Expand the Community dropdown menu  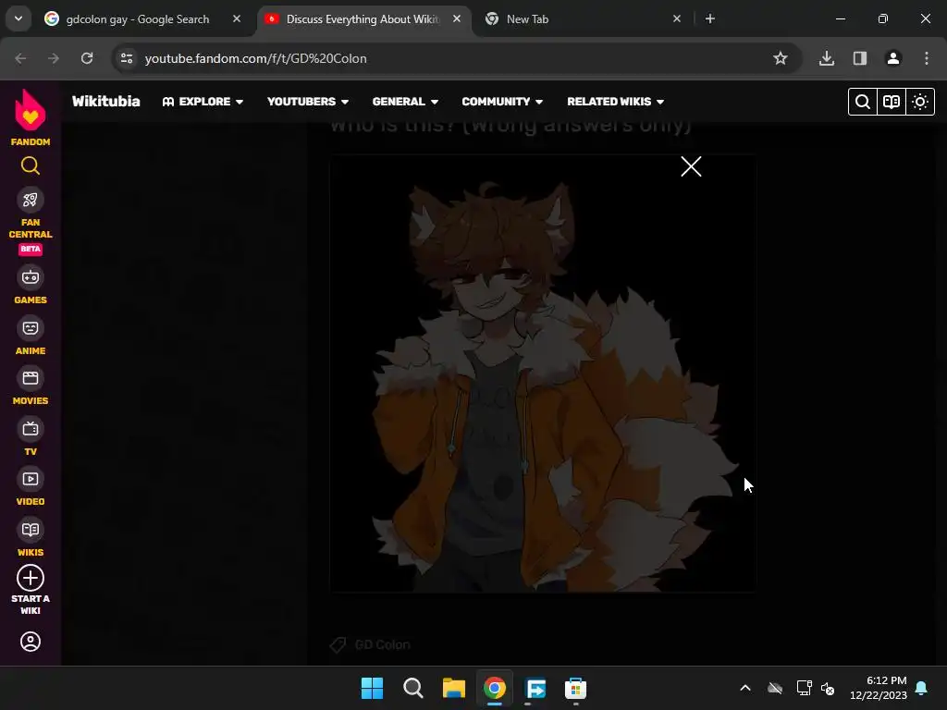point(502,102)
